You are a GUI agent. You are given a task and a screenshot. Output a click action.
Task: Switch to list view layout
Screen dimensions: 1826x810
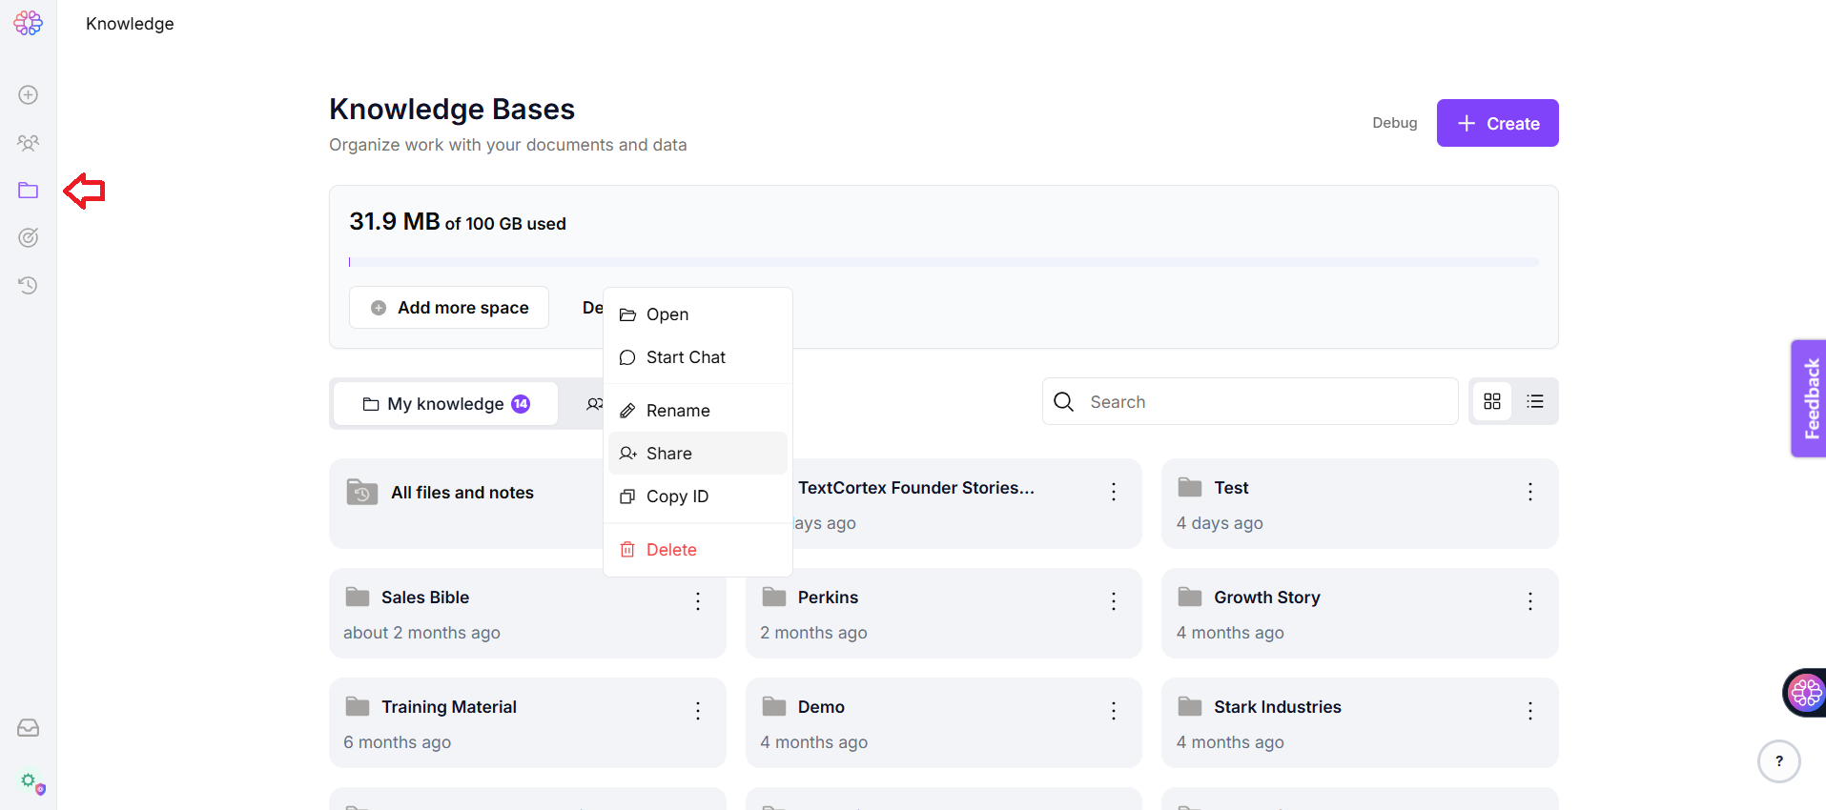point(1535,401)
